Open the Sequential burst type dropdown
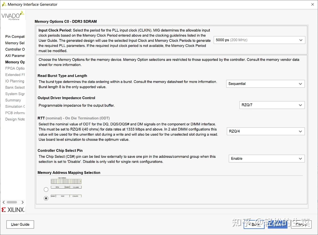Image resolution: width=318 pixels, height=235 pixels. tap(265, 84)
